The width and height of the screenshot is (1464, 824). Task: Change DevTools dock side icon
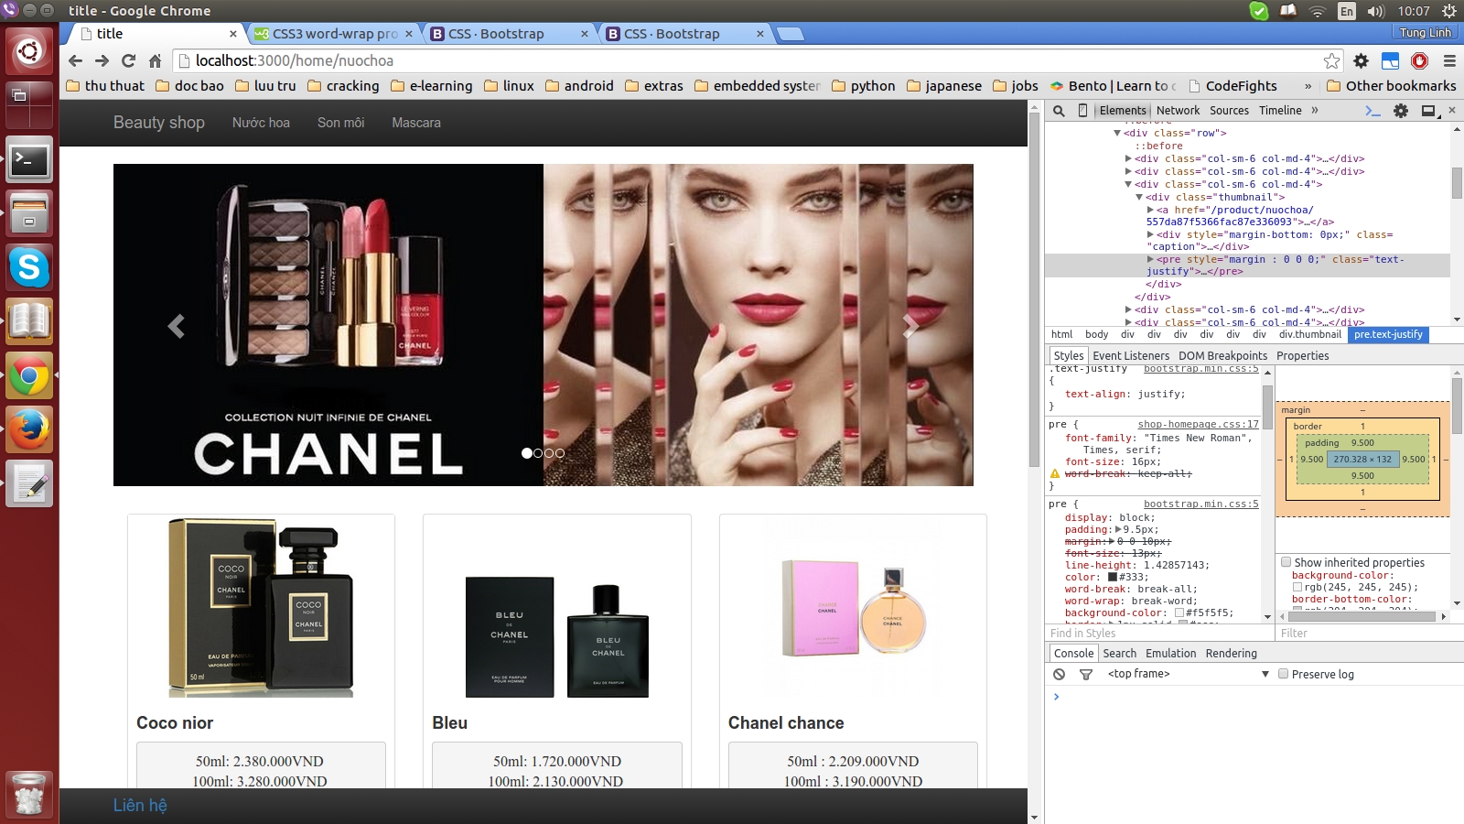[x=1430, y=111]
